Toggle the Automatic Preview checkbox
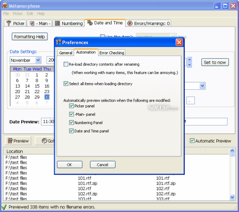Viewport: 239px width, 212px height. [x=192, y=140]
